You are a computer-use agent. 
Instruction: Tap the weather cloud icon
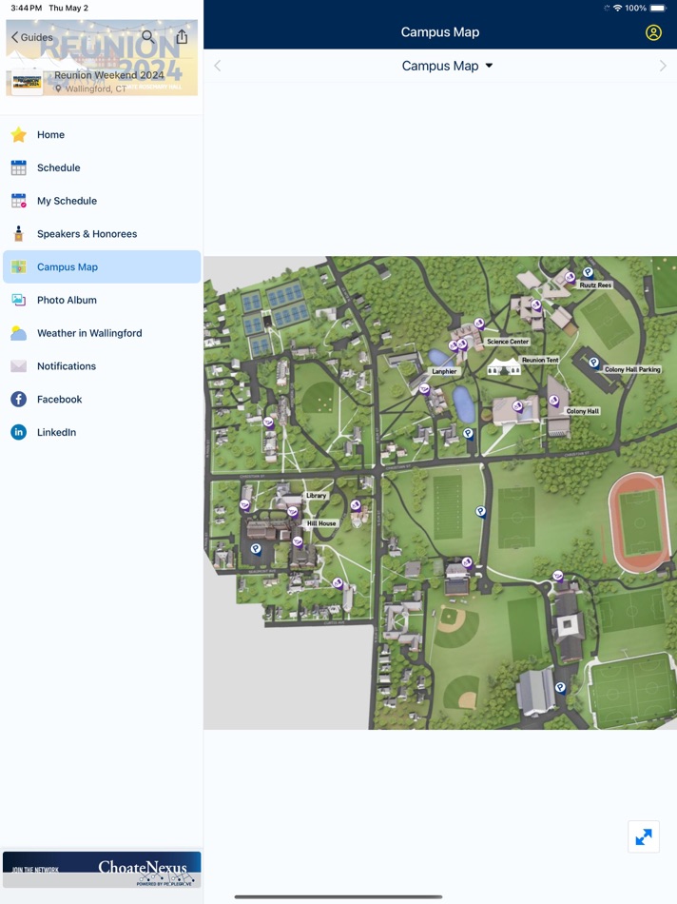tap(18, 333)
